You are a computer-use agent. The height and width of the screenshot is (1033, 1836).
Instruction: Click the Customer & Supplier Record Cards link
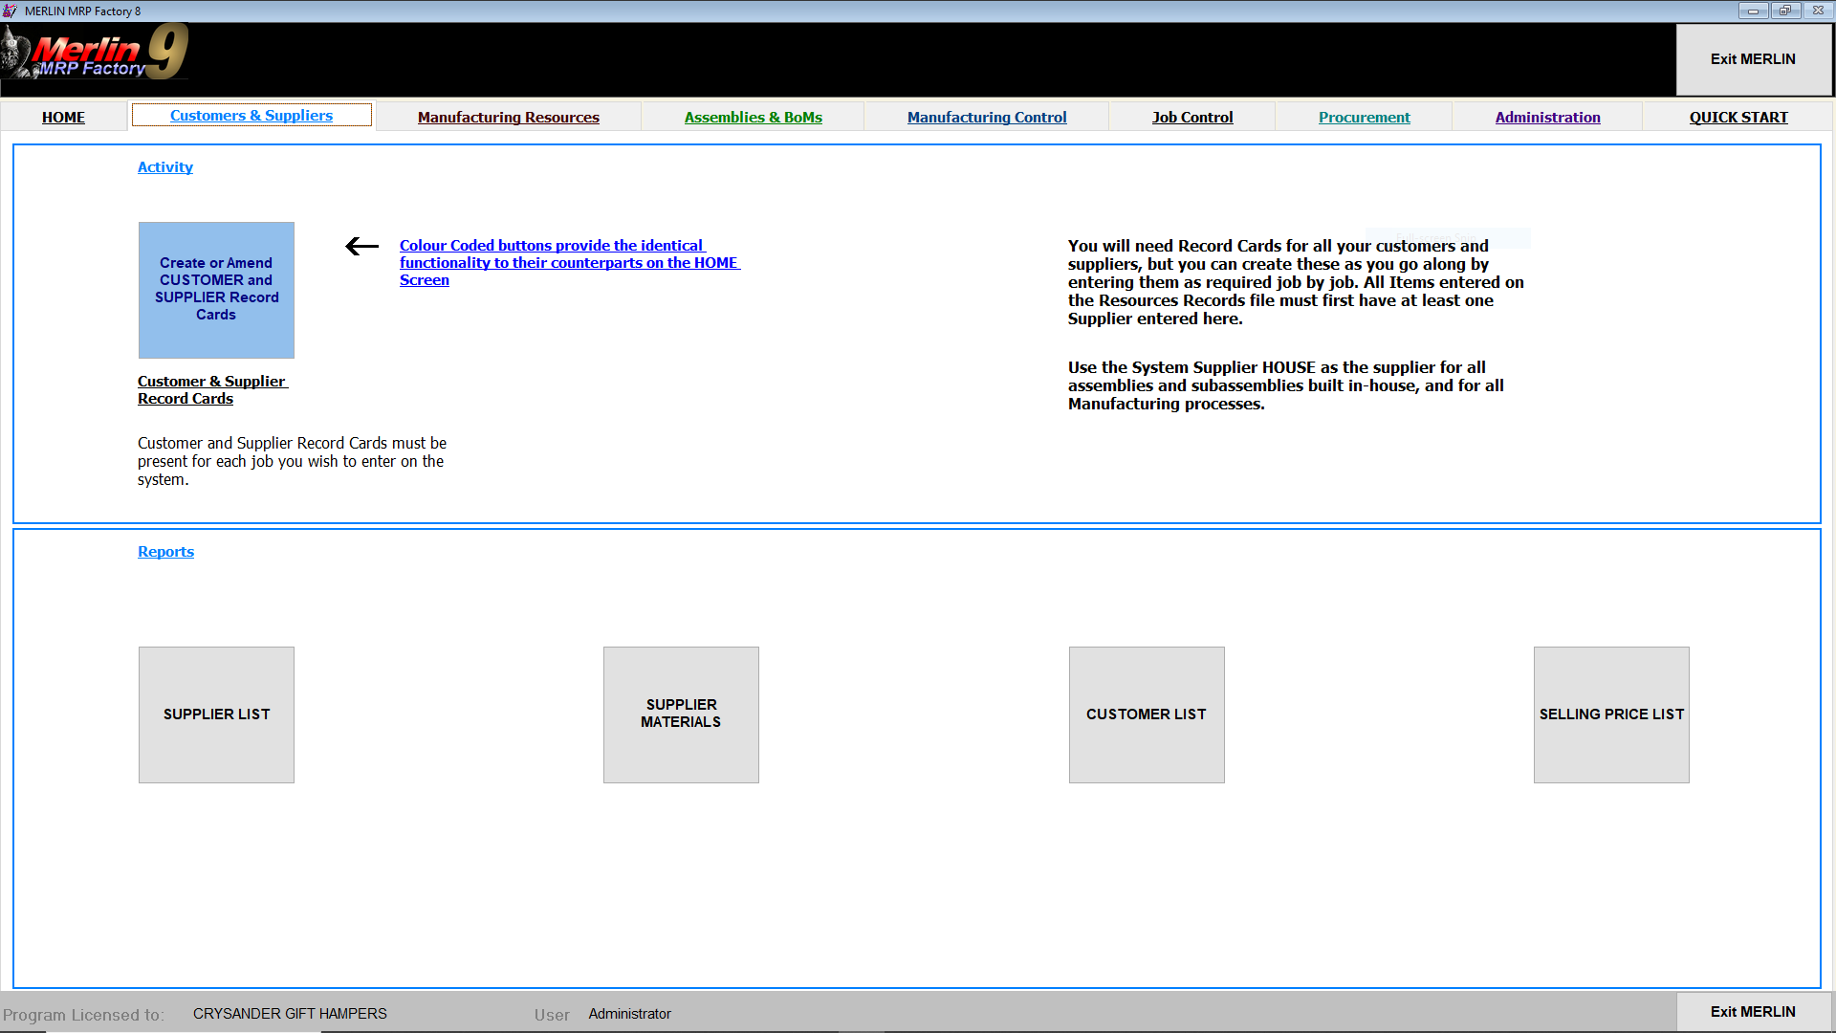click(x=212, y=389)
